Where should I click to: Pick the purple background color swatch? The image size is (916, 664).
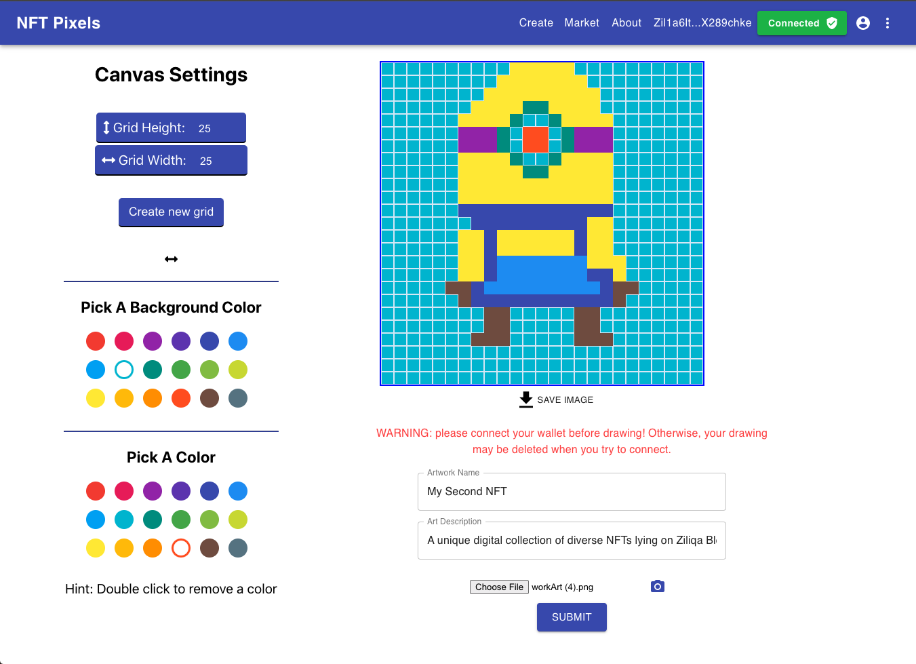click(153, 341)
